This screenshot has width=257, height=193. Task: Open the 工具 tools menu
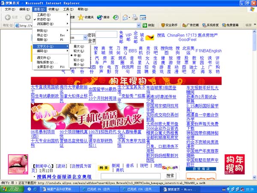coord(68,9)
